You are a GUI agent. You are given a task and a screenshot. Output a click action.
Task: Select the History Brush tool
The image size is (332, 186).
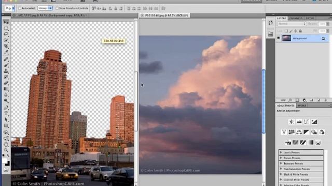(x=6, y=77)
